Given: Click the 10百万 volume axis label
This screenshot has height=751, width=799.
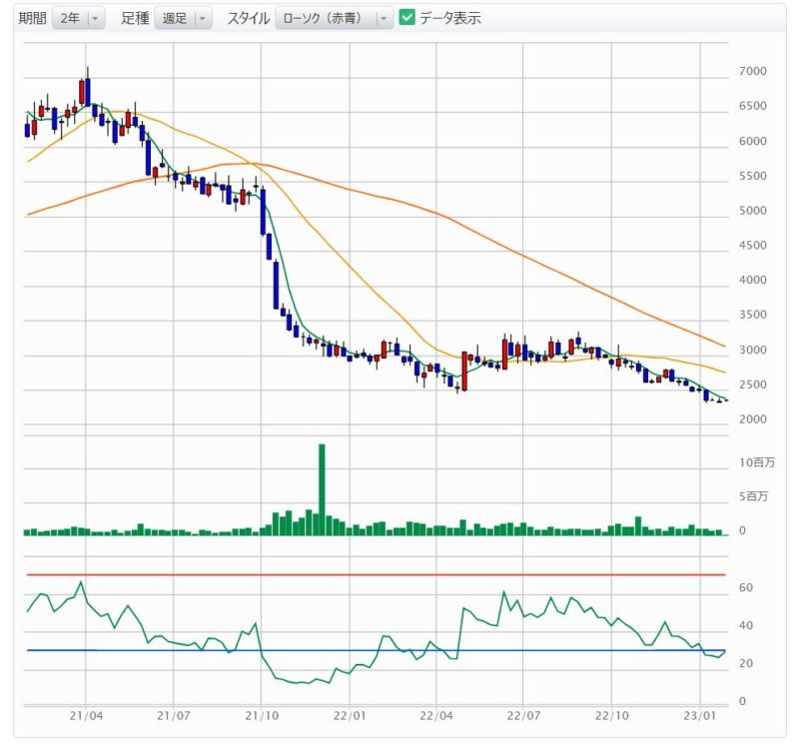Looking at the screenshot, I should coord(757,462).
